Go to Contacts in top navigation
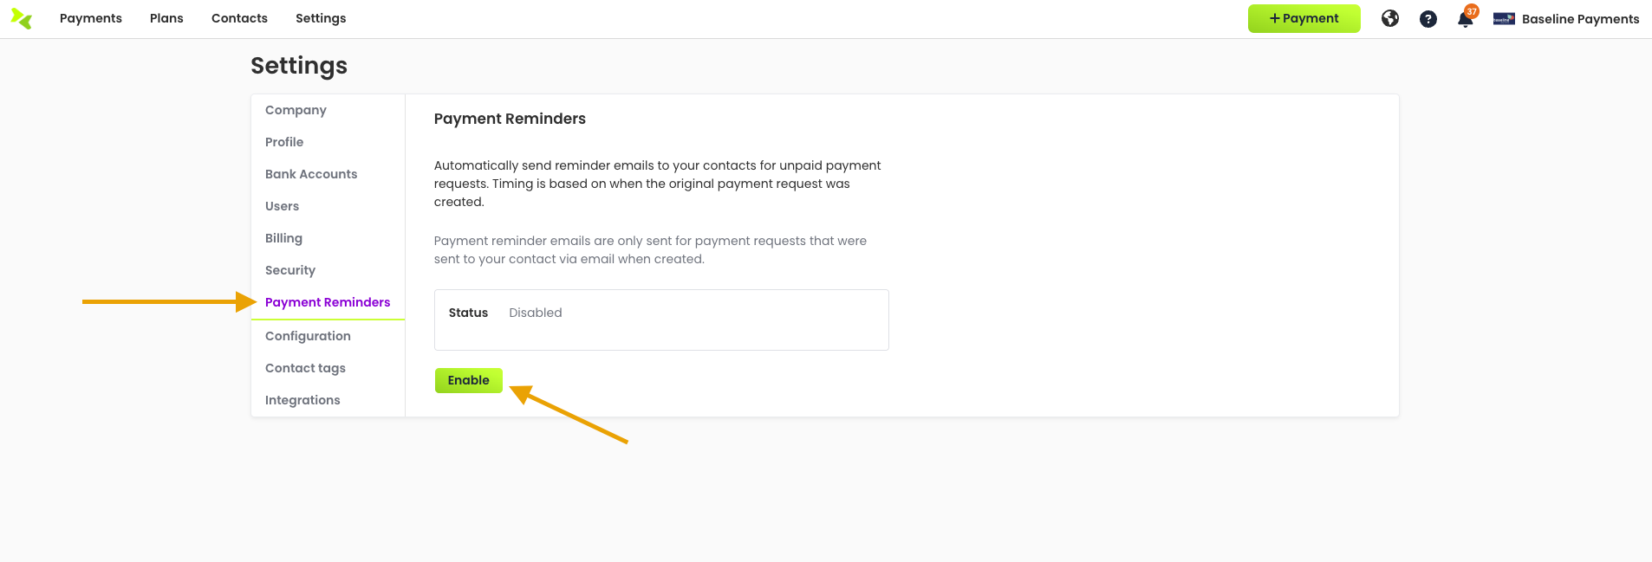The image size is (1652, 562). tap(239, 18)
